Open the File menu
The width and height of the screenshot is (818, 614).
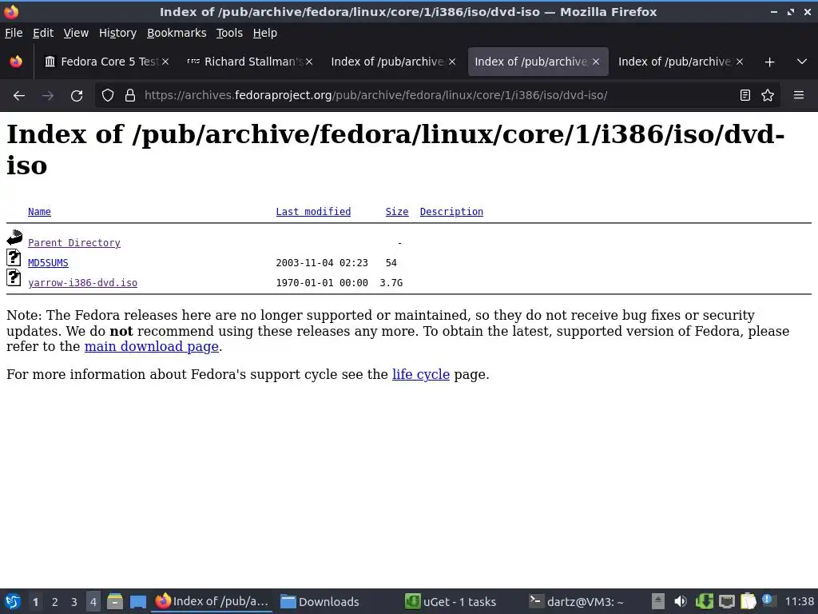(x=14, y=33)
